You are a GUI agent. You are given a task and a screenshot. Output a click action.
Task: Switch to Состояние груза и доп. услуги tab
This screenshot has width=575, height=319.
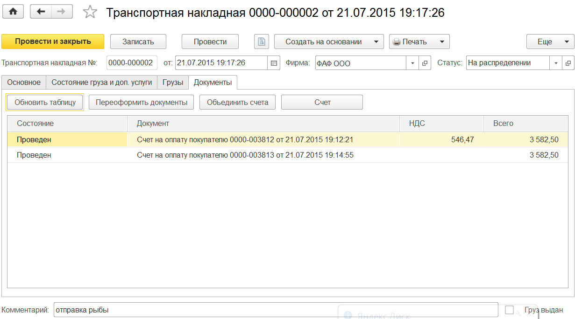pyautogui.click(x=102, y=82)
